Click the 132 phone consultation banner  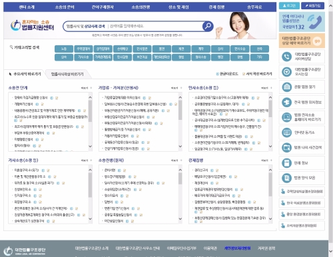click(x=302, y=21)
